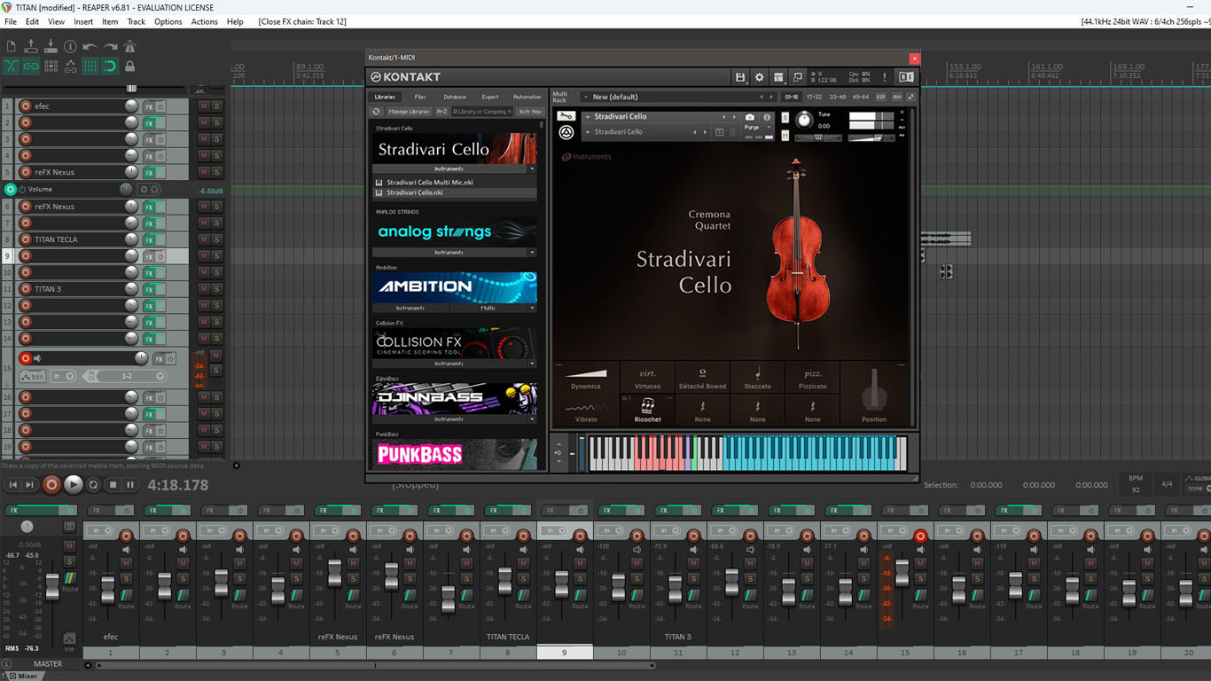Arm record on TITAN 3 track
1211x681 pixels.
[25, 289]
